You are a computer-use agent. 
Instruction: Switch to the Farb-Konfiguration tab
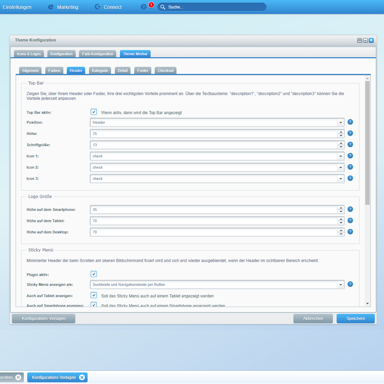tap(97, 54)
